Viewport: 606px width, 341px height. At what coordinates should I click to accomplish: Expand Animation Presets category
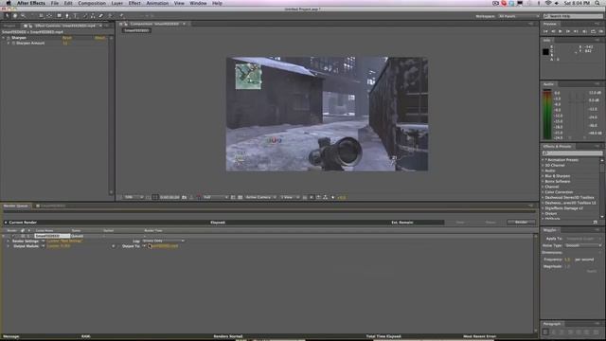pyautogui.click(x=543, y=160)
